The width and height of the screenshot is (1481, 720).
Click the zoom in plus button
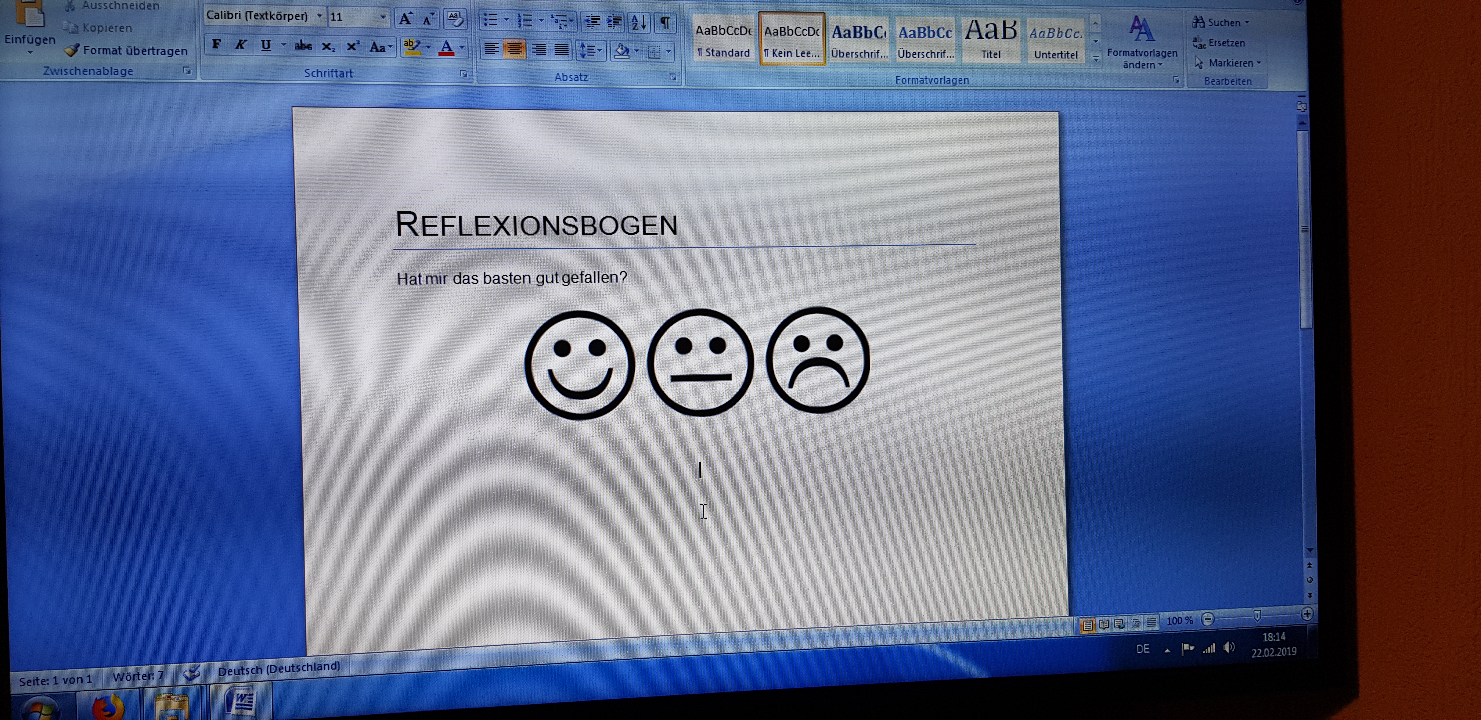[1307, 613]
